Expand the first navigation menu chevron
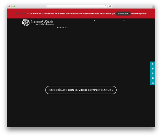This screenshot has height=137, width=162. click(94, 20)
